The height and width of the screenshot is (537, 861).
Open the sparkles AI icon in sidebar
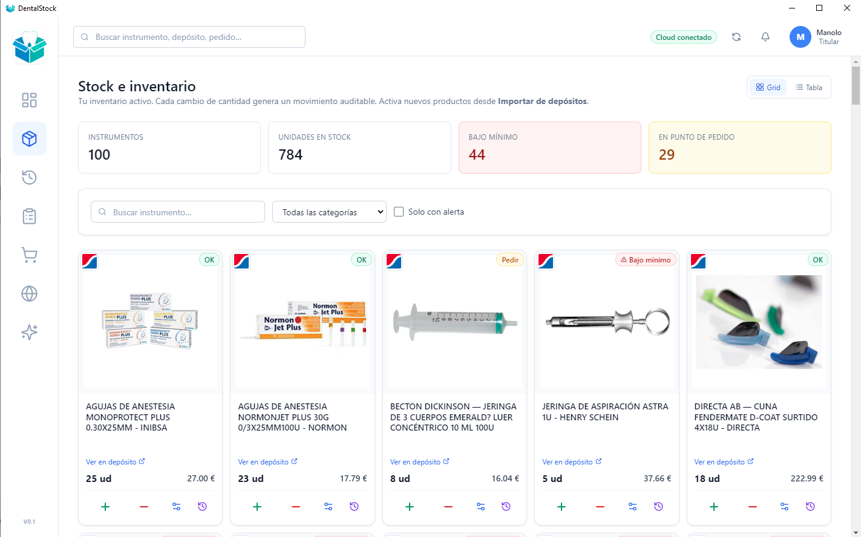pyautogui.click(x=29, y=332)
